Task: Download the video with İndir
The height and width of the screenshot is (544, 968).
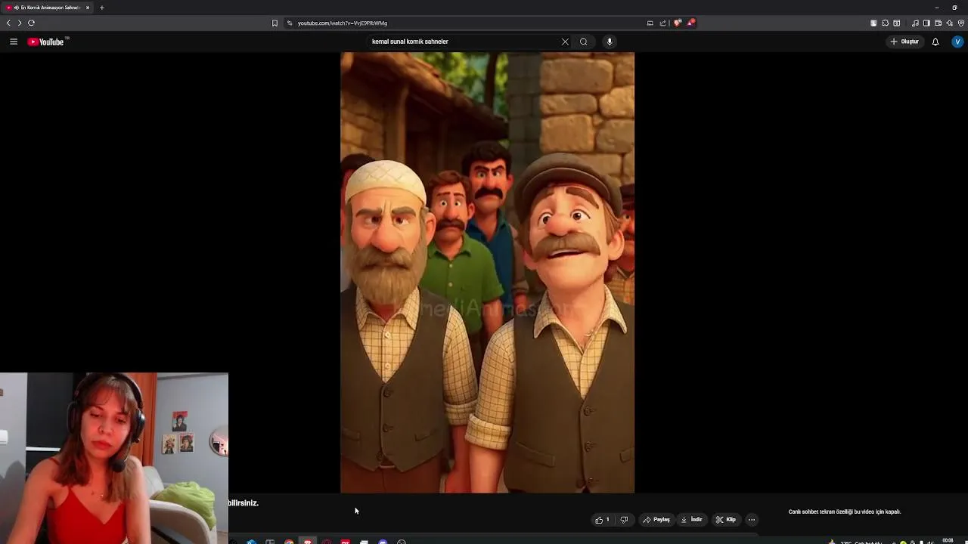Action: tap(692, 520)
